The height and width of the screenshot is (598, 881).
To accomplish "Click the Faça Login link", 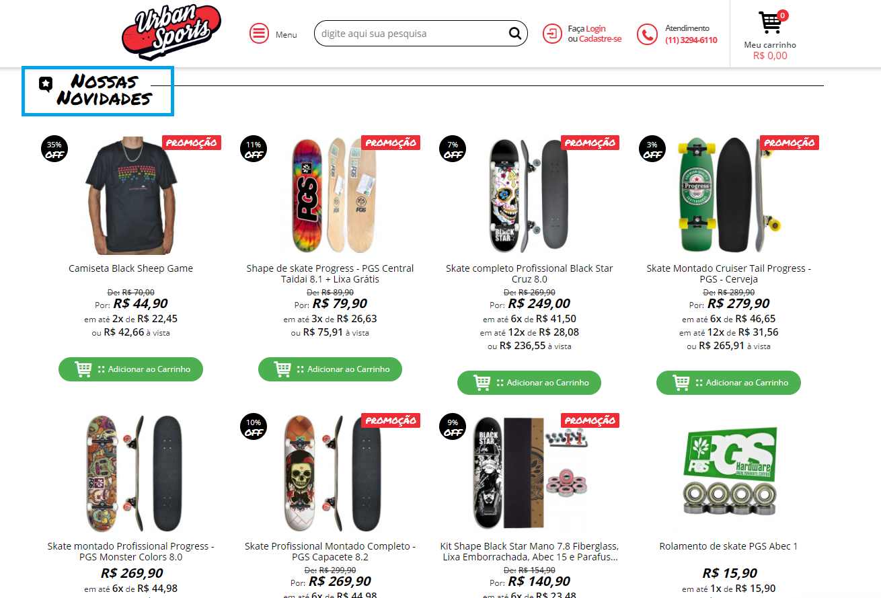I will pyautogui.click(x=595, y=28).
